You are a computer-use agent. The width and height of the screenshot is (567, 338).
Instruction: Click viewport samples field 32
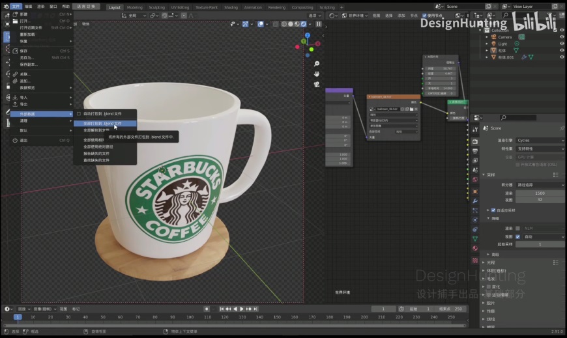click(x=540, y=200)
